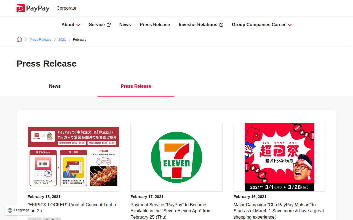Click the date February 18, 2021
353x220 pixels.
pos(44,197)
